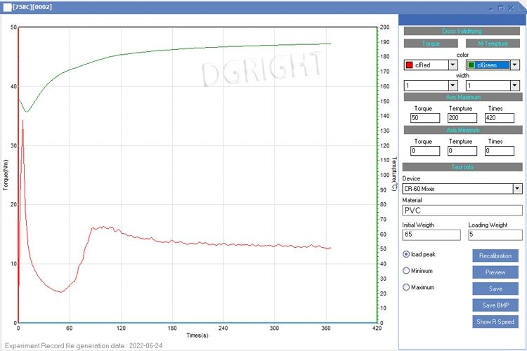This screenshot has height=351, width=527.
Task: Click the Test Info section header
Action: tap(462, 167)
